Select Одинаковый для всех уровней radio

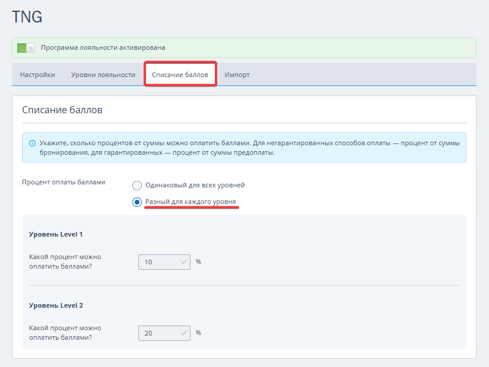point(137,186)
